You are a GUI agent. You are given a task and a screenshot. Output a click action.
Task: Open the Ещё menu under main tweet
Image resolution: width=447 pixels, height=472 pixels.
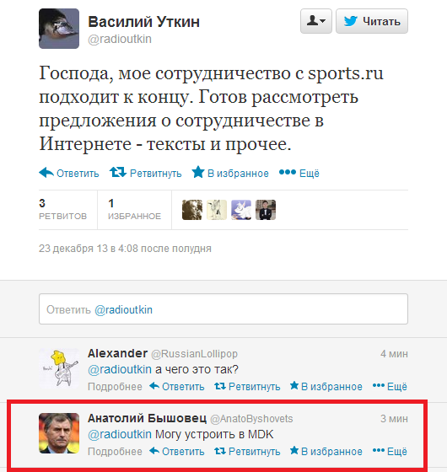coord(299,173)
